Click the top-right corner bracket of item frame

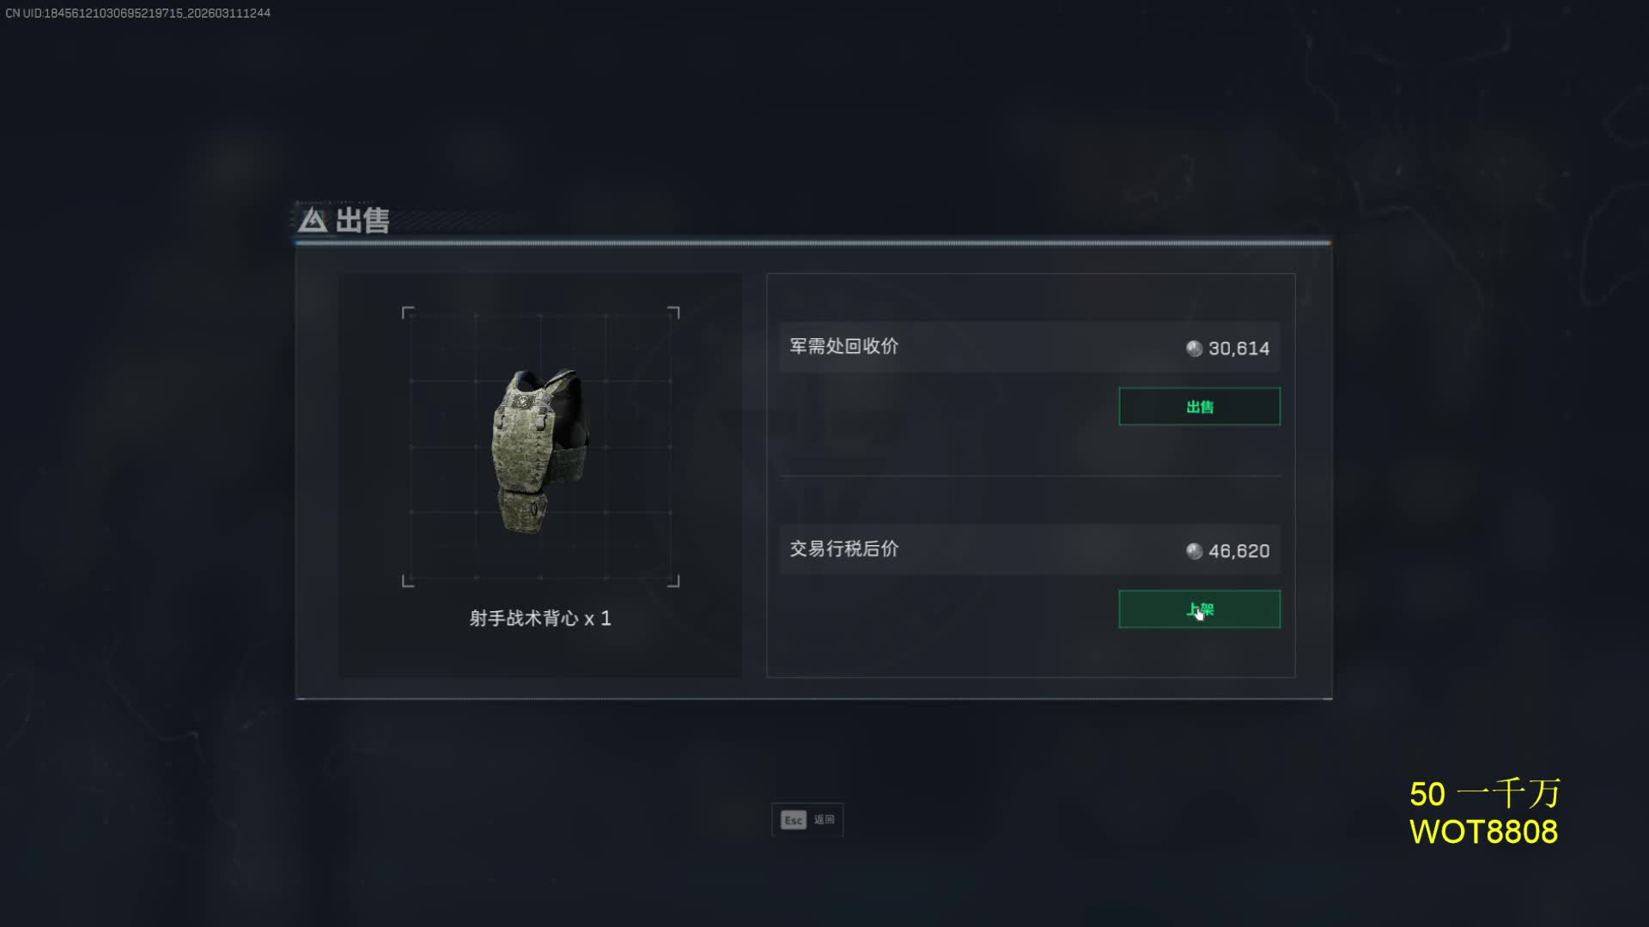[673, 312]
